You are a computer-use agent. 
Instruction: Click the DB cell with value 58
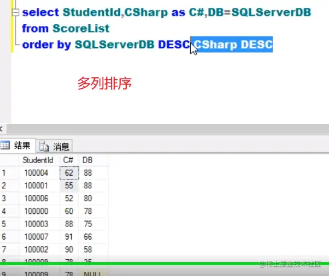(x=94, y=249)
